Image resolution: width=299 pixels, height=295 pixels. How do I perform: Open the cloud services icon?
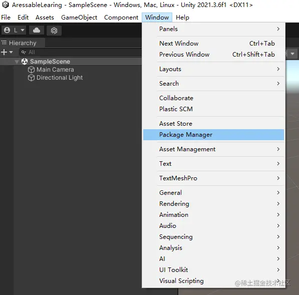(x=37, y=31)
